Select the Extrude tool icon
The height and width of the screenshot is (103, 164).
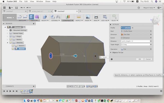click(x=31, y=17)
